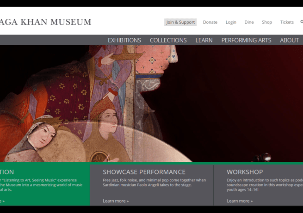
Task: Click the Aga Khan Museum logo
Action: point(45,22)
